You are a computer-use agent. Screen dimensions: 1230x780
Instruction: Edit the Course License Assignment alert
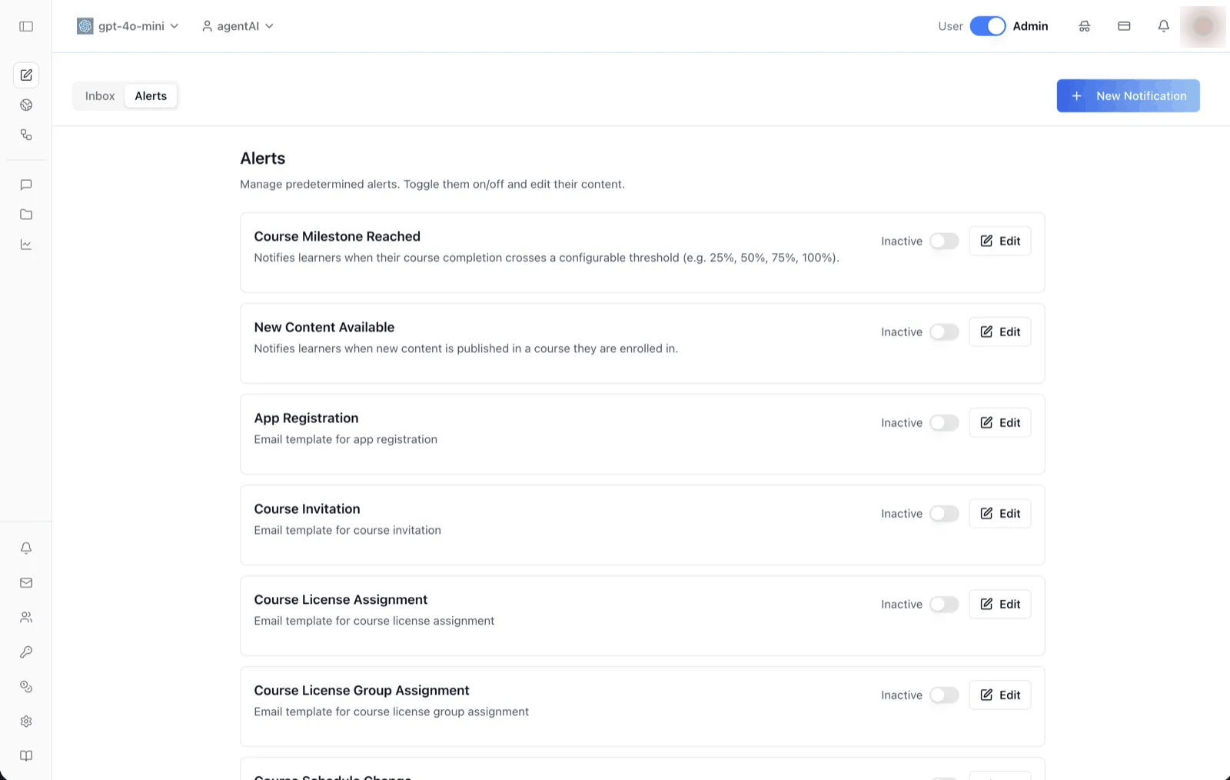[x=1000, y=605]
